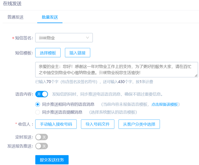Click 手动输入接收号码 button
The width and height of the screenshot is (199, 165).
[x=56, y=124]
